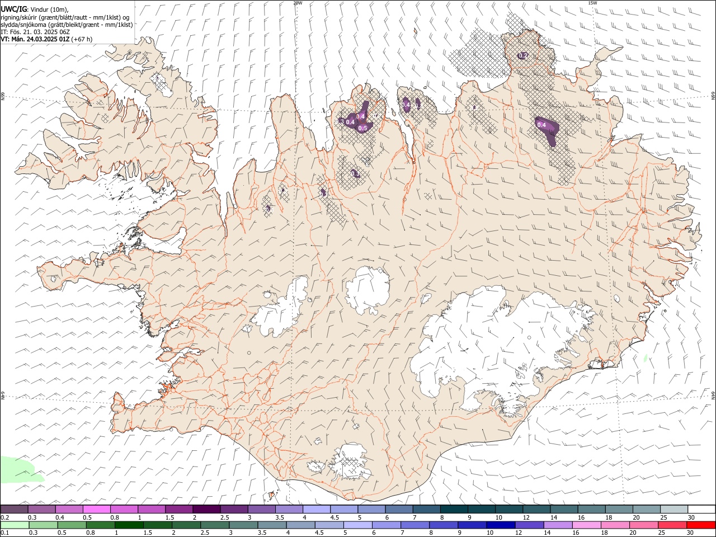The height and width of the screenshot is (537, 716).
Task: Click the dark teal 8 swatch in top legend row
Action: tap(454, 510)
